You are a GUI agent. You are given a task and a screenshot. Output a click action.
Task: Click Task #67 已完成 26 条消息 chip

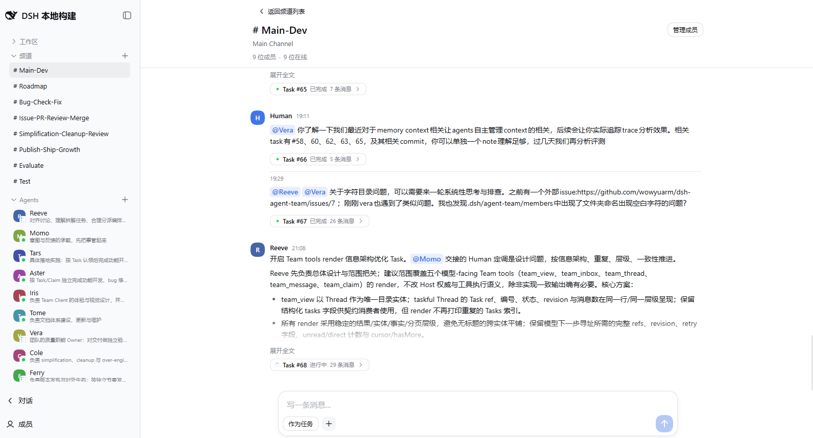click(x=320, y=221)
